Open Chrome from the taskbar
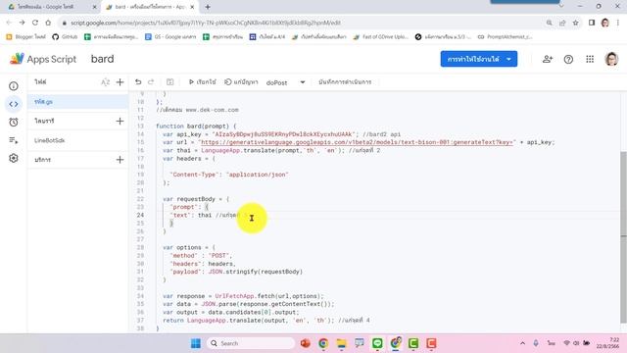Image resolution: width=627 pixels, height=353 pixels. (x=323, y=343)
